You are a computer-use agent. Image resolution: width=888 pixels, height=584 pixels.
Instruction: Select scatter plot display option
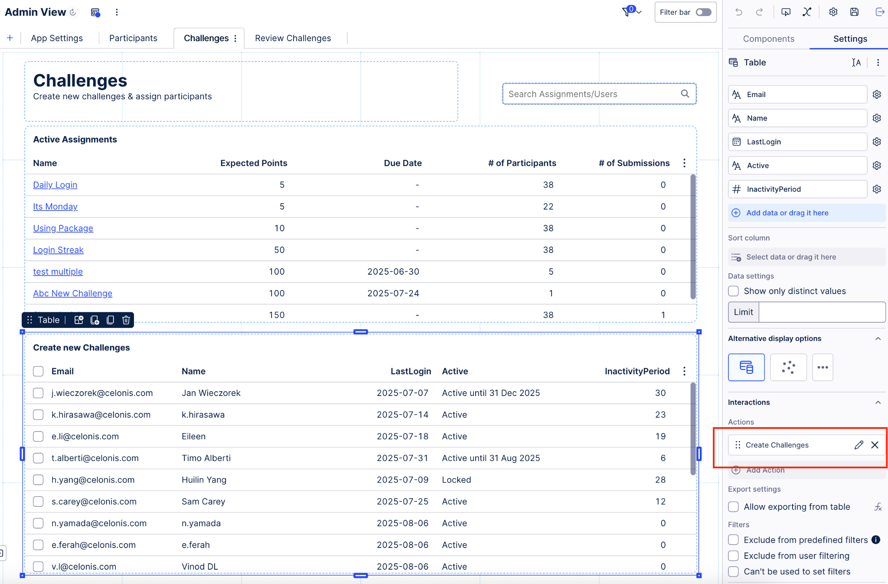tap(788, 367)
